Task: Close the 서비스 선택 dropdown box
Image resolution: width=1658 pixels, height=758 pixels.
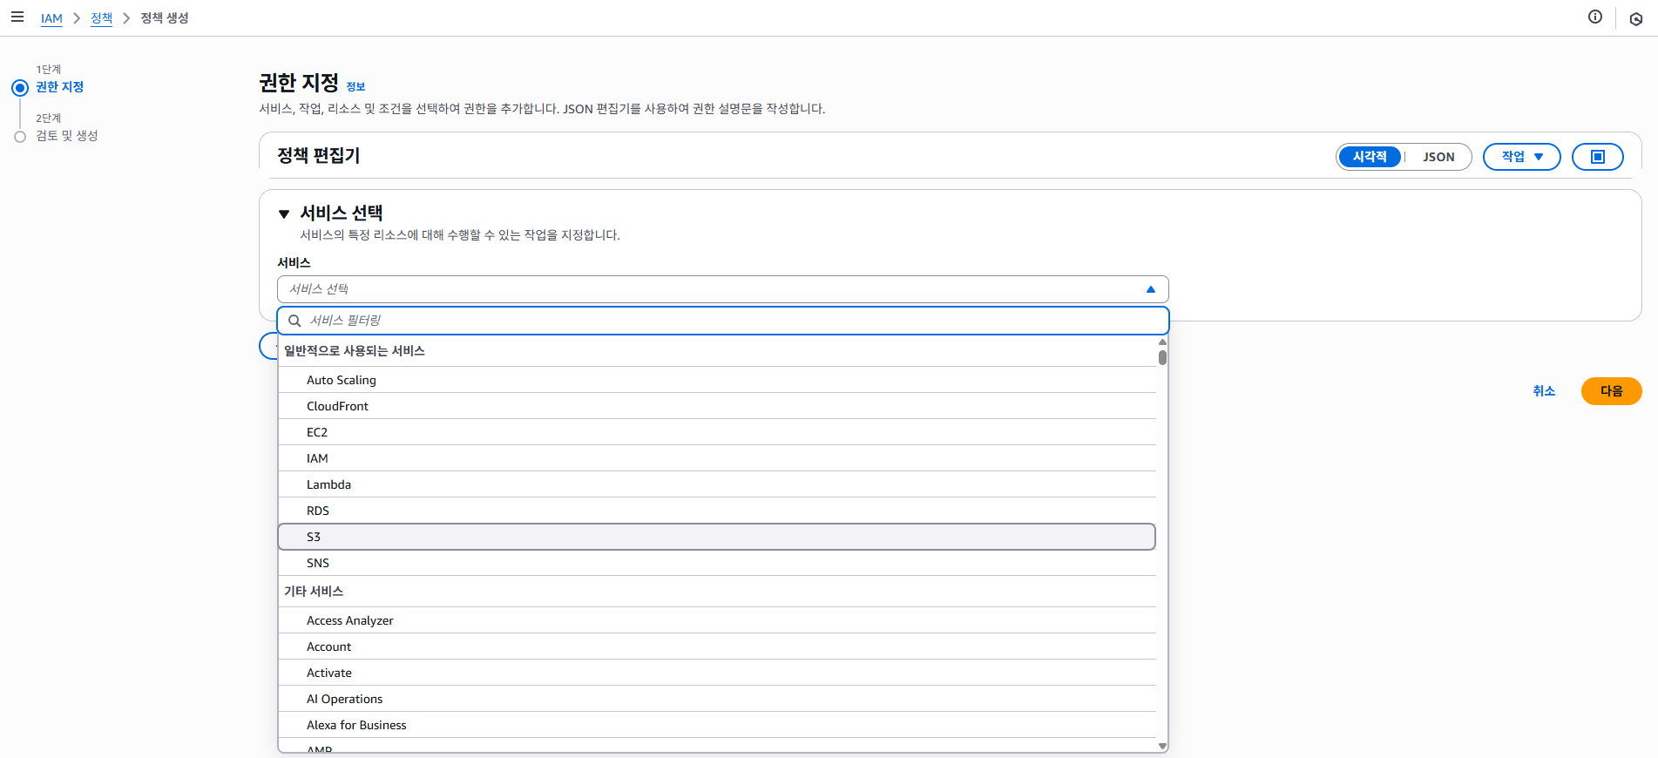Action: (x=722, y=289)
